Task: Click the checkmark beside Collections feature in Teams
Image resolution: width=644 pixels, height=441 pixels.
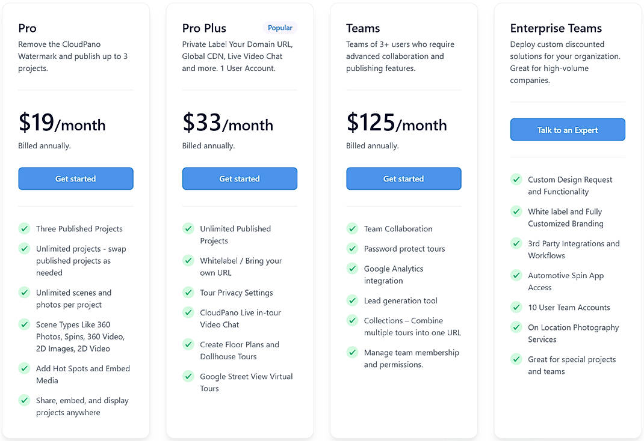Action: click(x=352, y=321)
